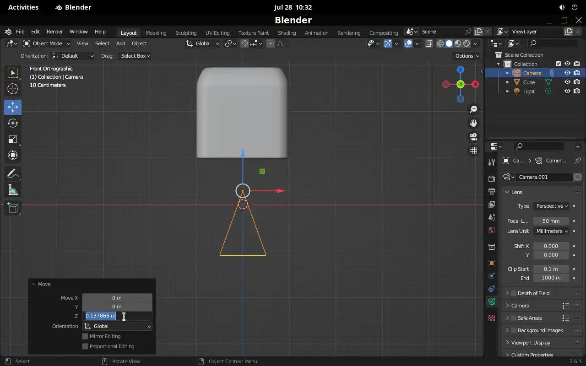
Task: Enable Proportional Editing checkbox
Action: pyautogui.click(x=85, y=346)
